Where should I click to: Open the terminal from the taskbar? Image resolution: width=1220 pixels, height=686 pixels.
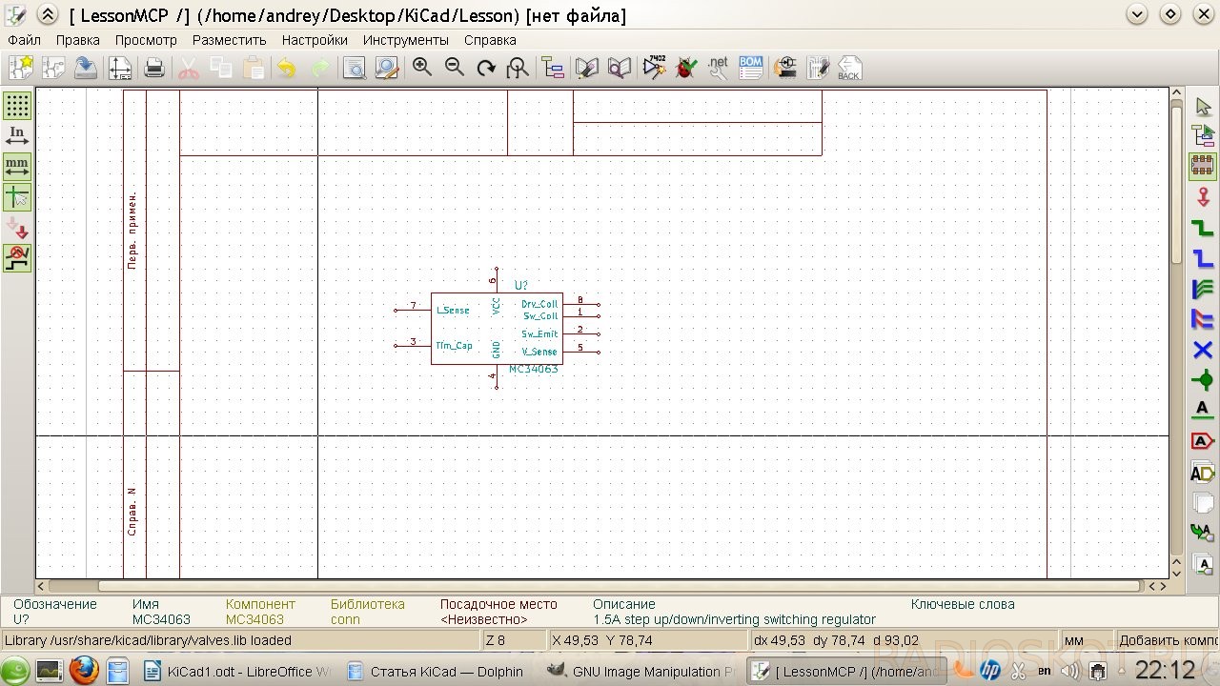point(50,671)
